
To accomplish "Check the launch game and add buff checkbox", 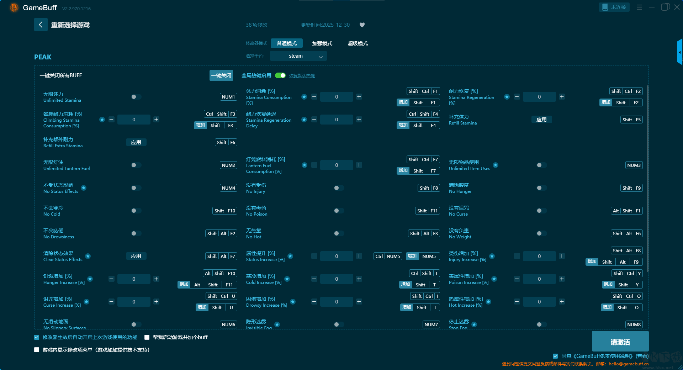I will coord(147,337).
